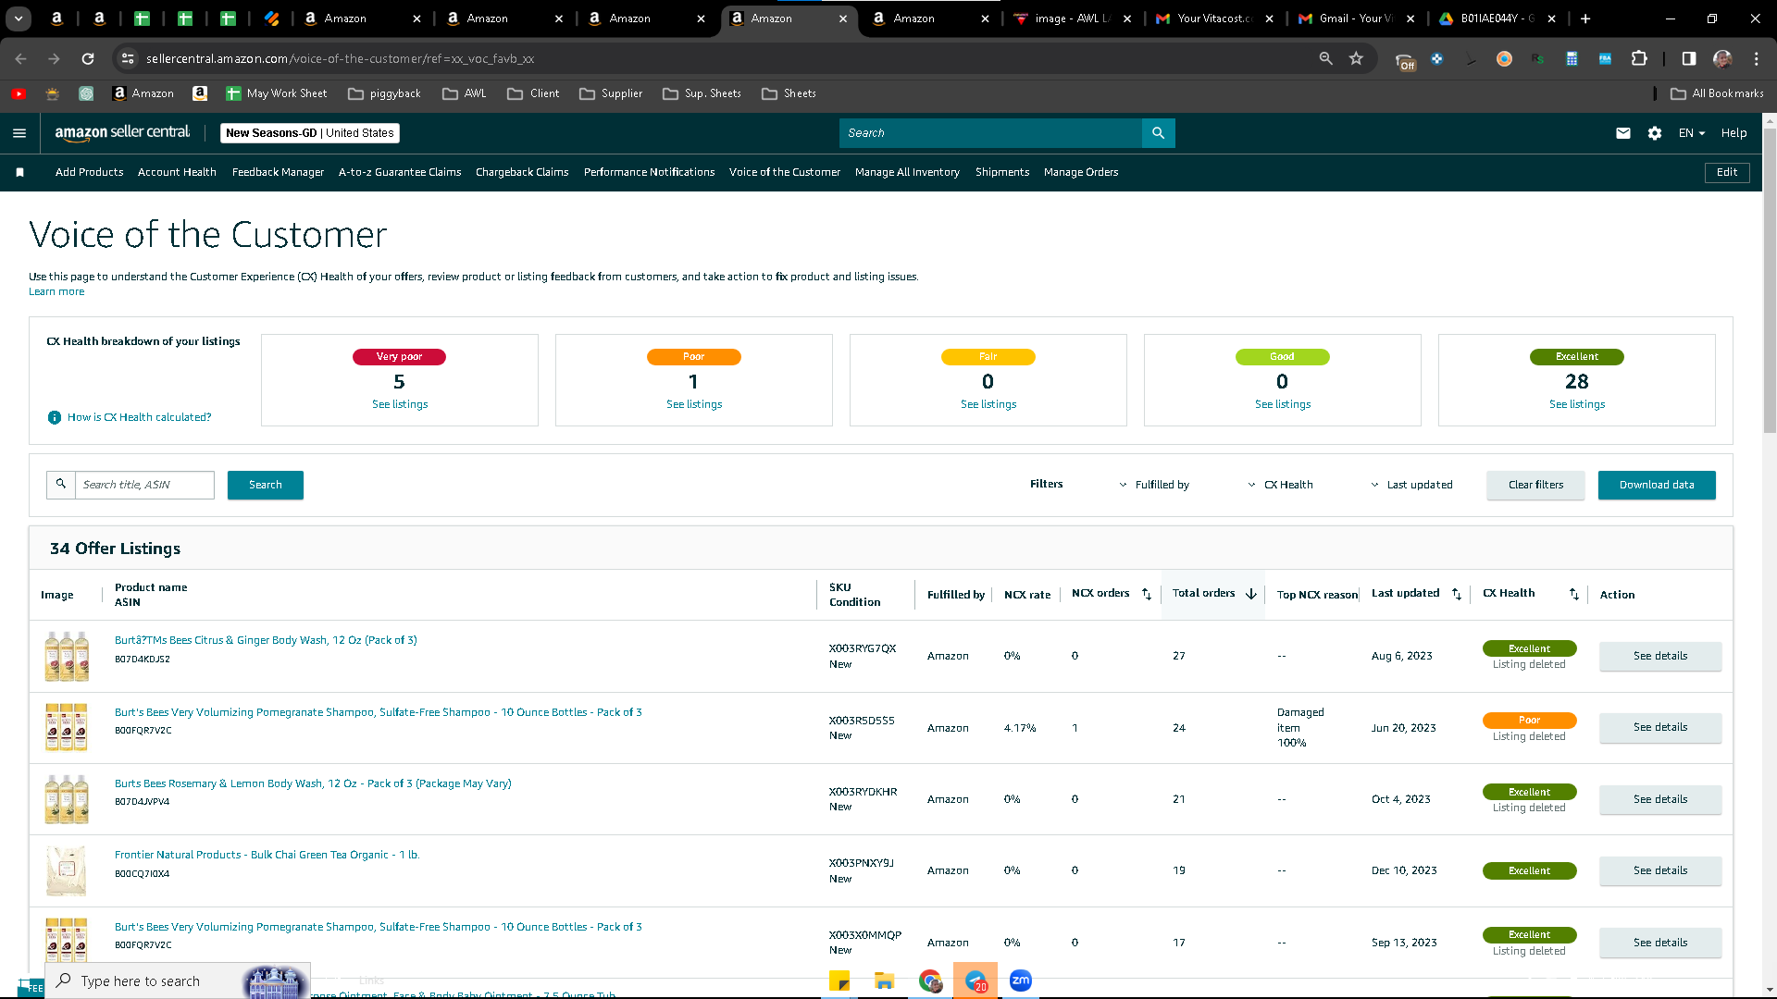Open How is CX Health calculated link

[139, 417]
